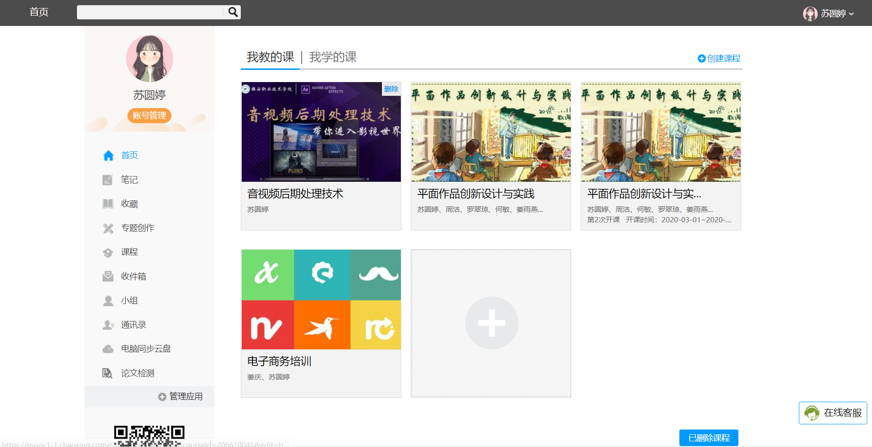
Task: Switch to the 我学的课 tab
Action: pos(333,57)
